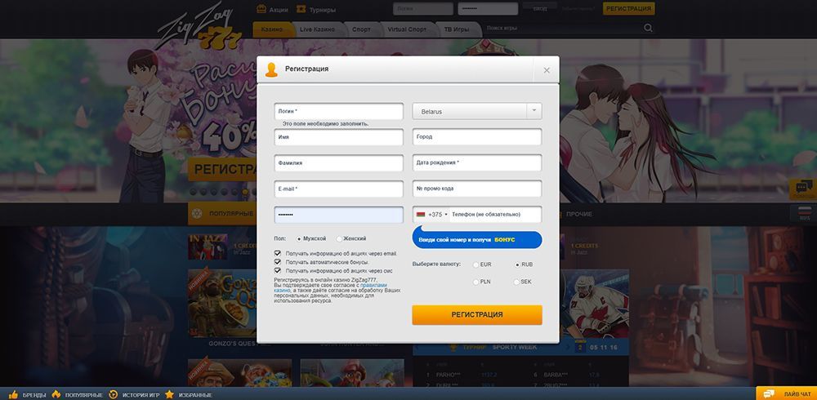Click the user avatar icon in dialog header
817x400 pixels.
(x=271, y=69)
